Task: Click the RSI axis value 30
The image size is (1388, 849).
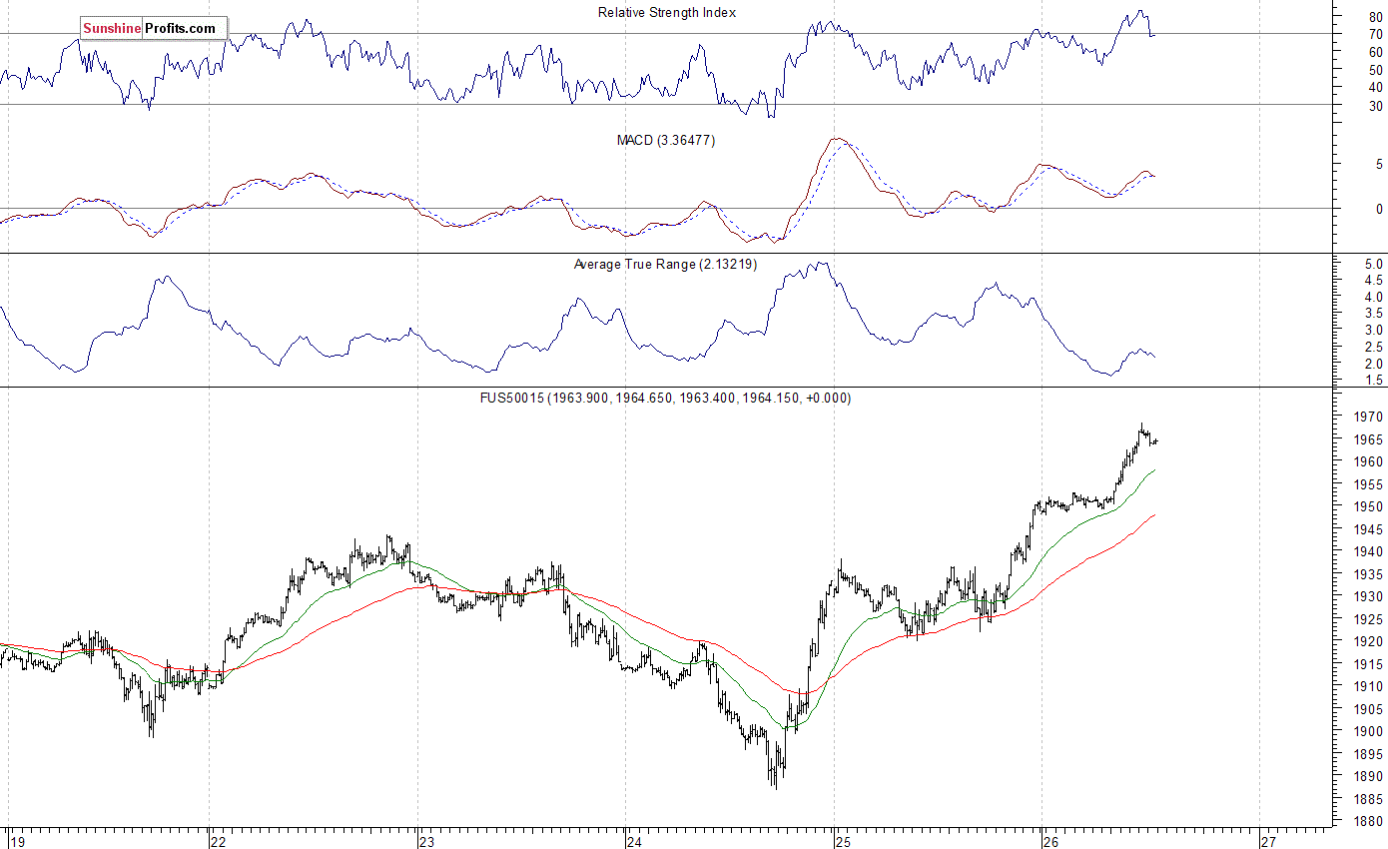Action: 1375,106
